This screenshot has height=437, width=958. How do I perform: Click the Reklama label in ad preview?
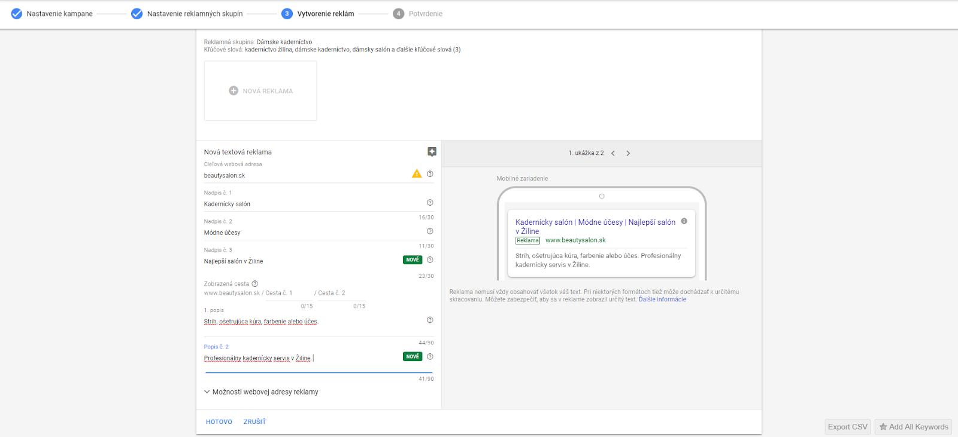pos(527,240)
